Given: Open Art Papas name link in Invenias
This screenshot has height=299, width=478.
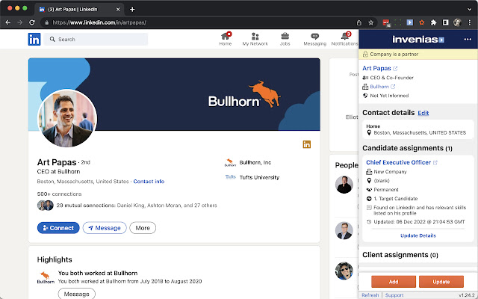Looking at the screenshot, I should point(376,68).
